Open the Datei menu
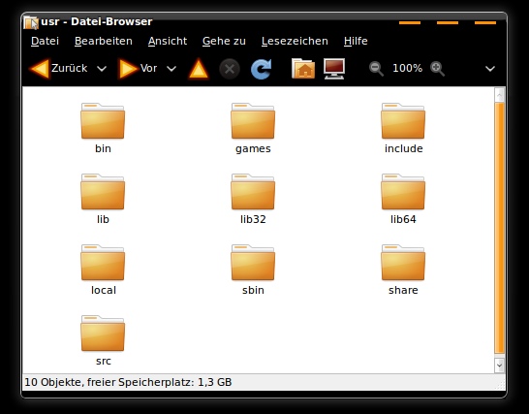The width and height of the screenshot is (529, 414). (45, 41)
